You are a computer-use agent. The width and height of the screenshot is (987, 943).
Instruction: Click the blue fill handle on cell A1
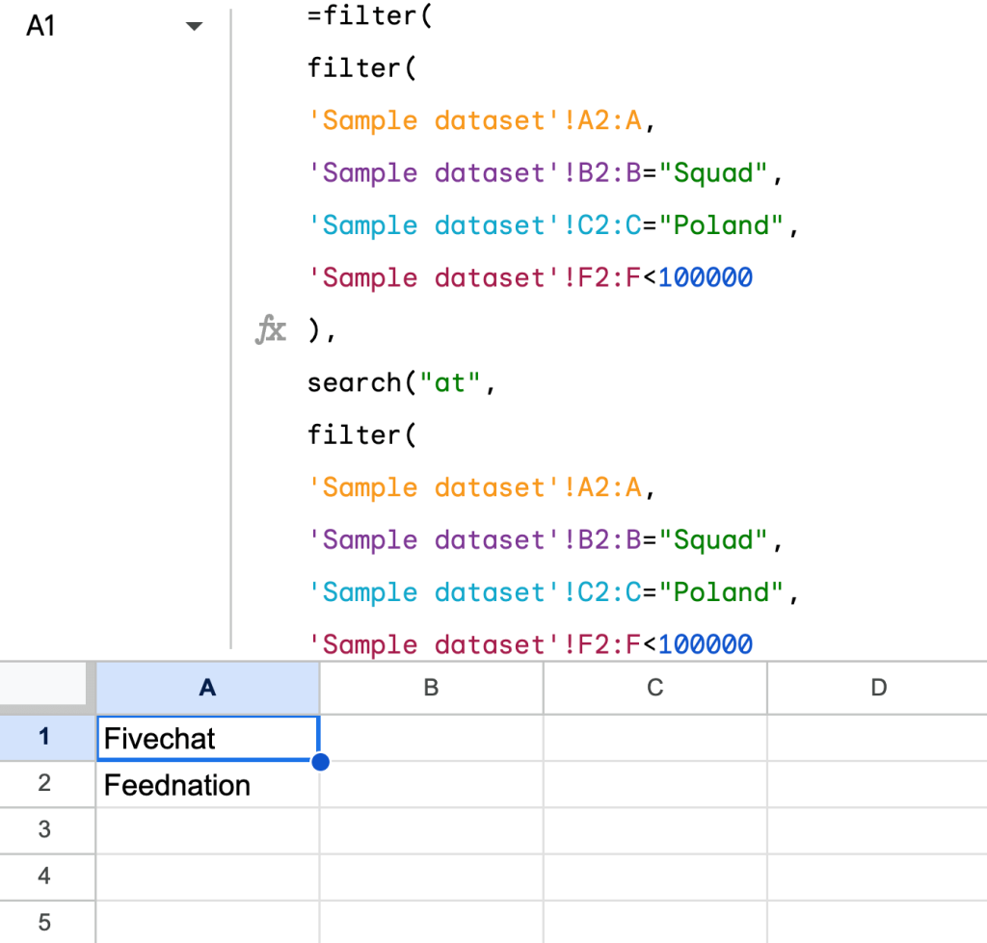pos(320,761)
